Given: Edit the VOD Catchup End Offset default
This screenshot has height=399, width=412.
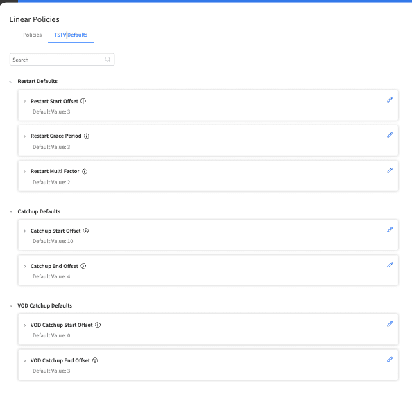Looking at the screenshot, I should coord(390,360).
